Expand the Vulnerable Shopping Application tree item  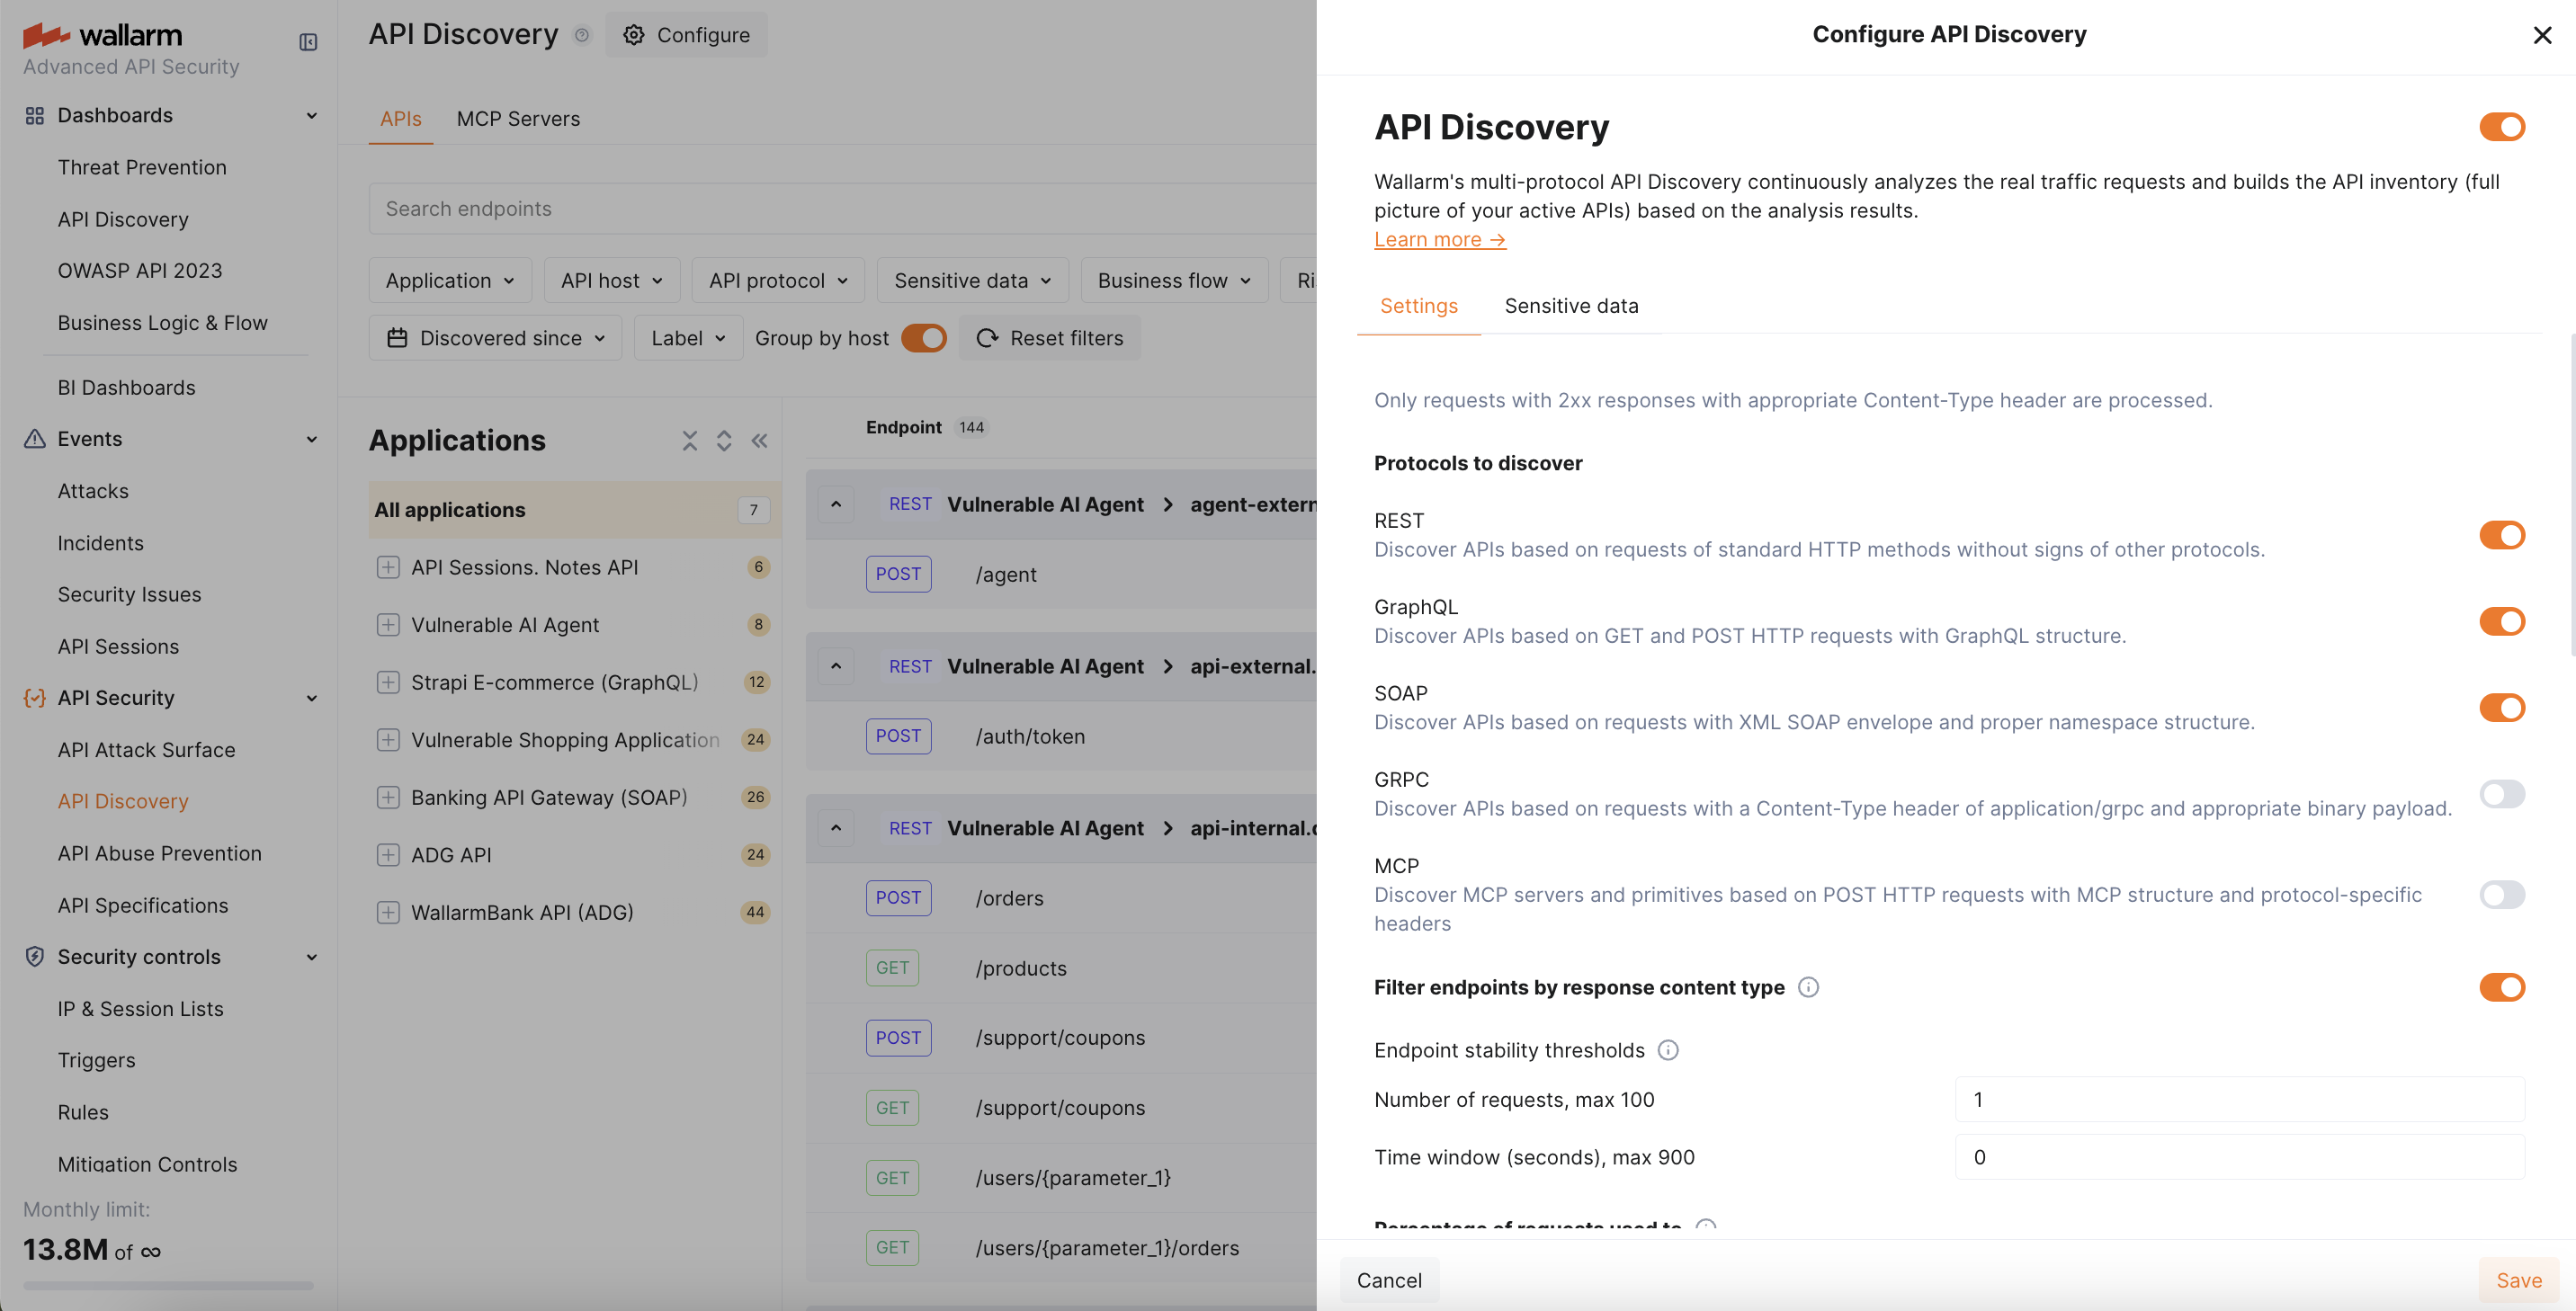click(x=389, y=740)
